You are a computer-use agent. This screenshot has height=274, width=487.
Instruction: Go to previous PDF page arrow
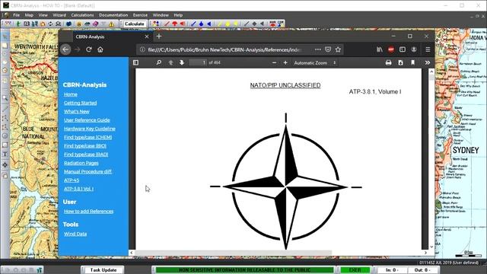(170, 62)
